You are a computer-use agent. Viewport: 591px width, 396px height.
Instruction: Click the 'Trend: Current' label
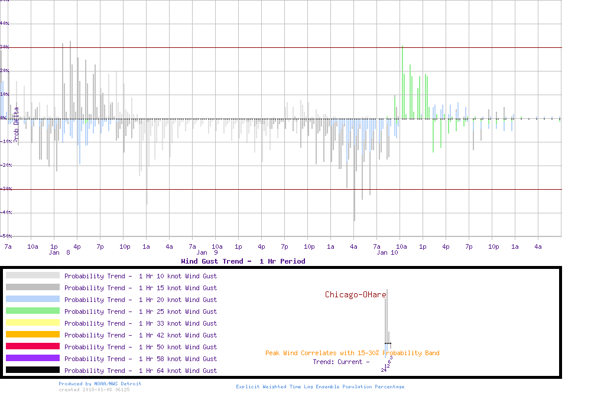(x=341, y=362)
